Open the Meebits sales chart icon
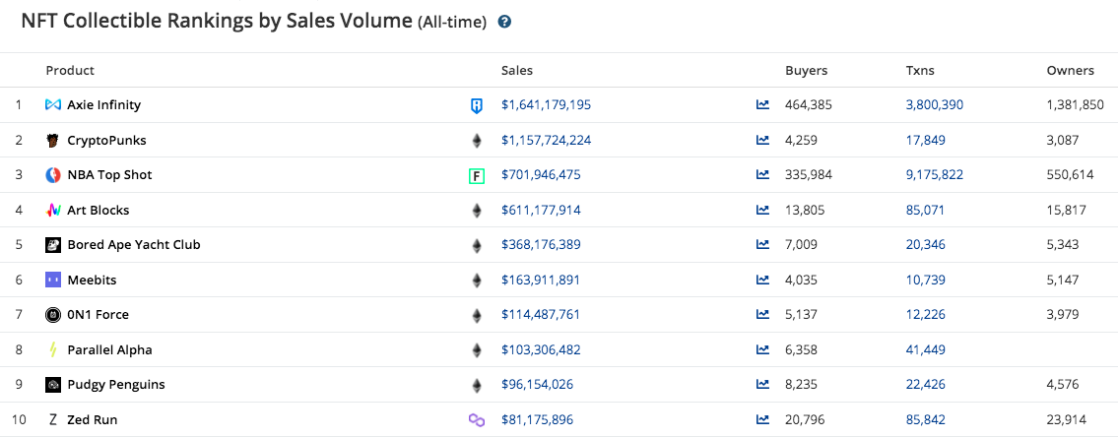Viewport: 1118px width, 438px height. pos(763,280)
